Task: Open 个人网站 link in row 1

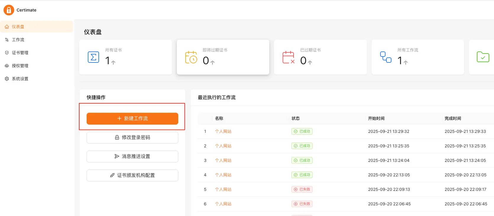Action: (223, 131)
